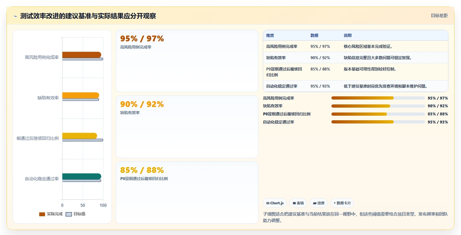461x235 pixels.
Task: Click the large 95% / 97% card value
Action: tap(142, 39)
